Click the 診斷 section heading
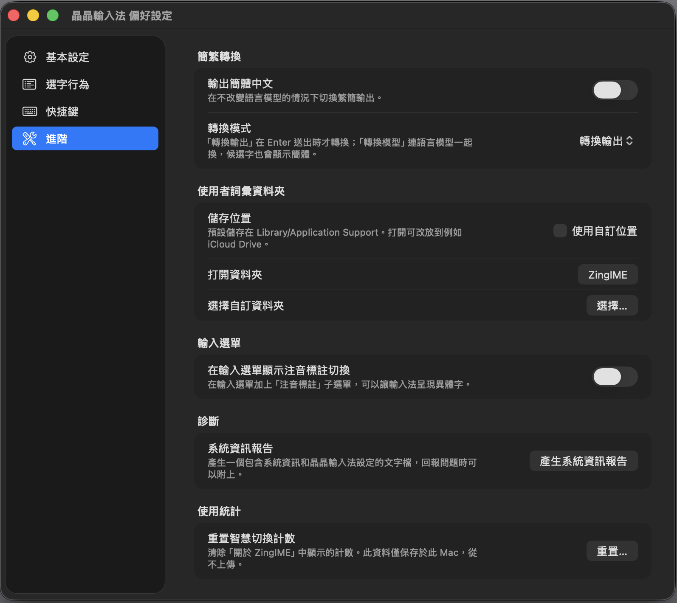The width and height of the screenshot is (677, 603). (208, 421)
